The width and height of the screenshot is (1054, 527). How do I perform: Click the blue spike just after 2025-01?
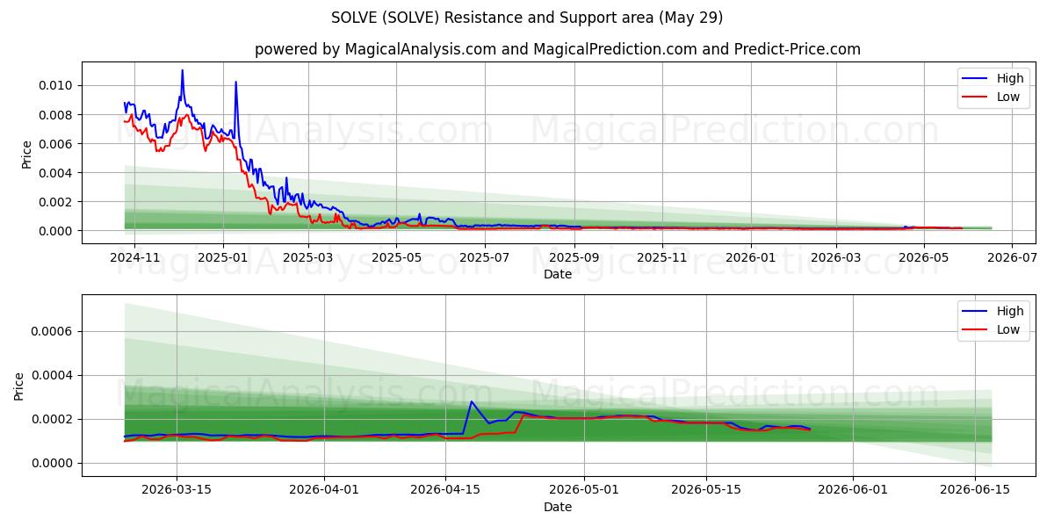[235, 83]
